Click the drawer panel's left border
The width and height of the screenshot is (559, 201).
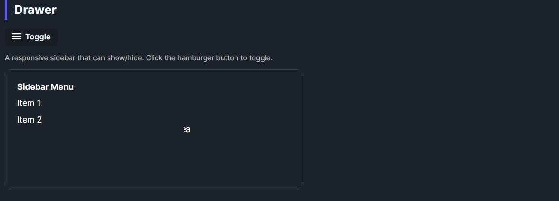tap(5, 129)
